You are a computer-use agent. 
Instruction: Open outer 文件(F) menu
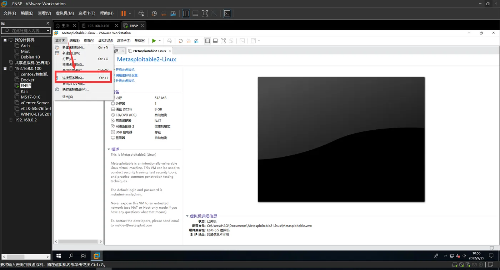tap(10, 13)
